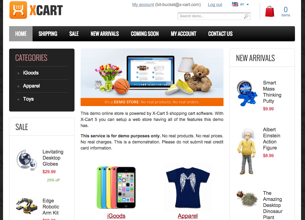Select iGoods in Categories sidebar
This screenshot has width=305, height=220.
pyautogui.click(x=31, y=73)
